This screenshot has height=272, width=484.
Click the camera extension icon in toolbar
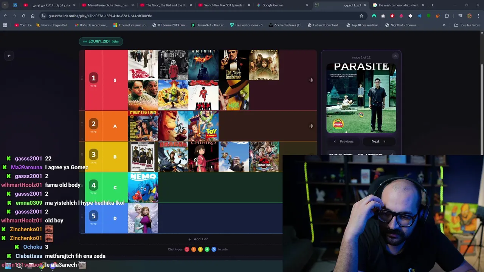click(x=383, y=16)
